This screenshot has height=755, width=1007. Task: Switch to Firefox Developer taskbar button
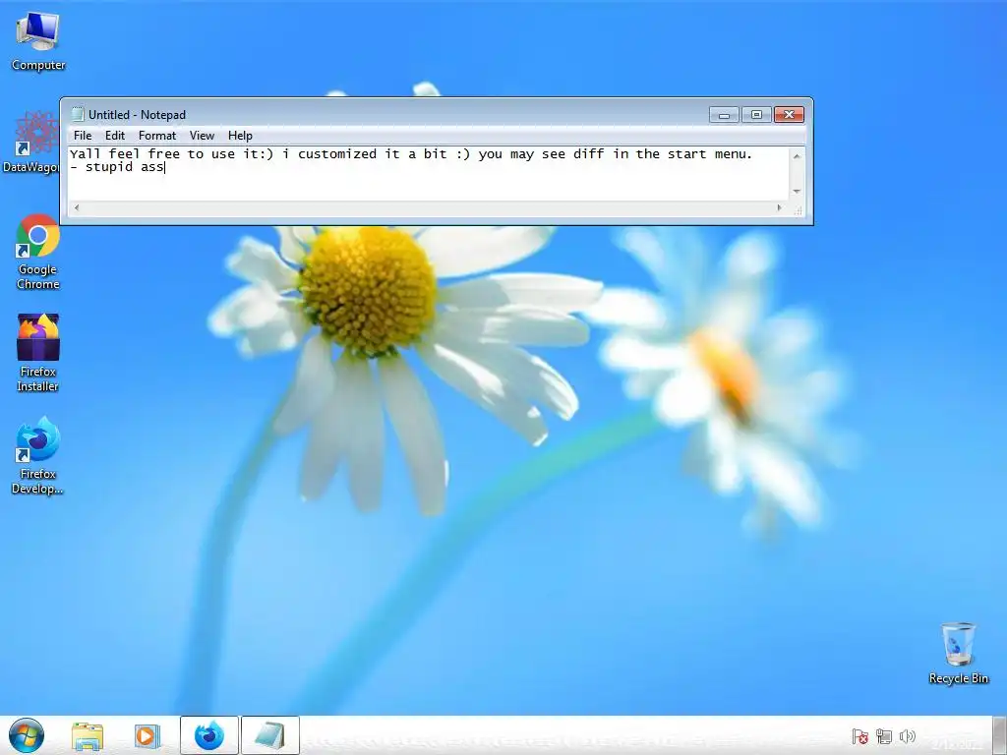coord(209,735)
